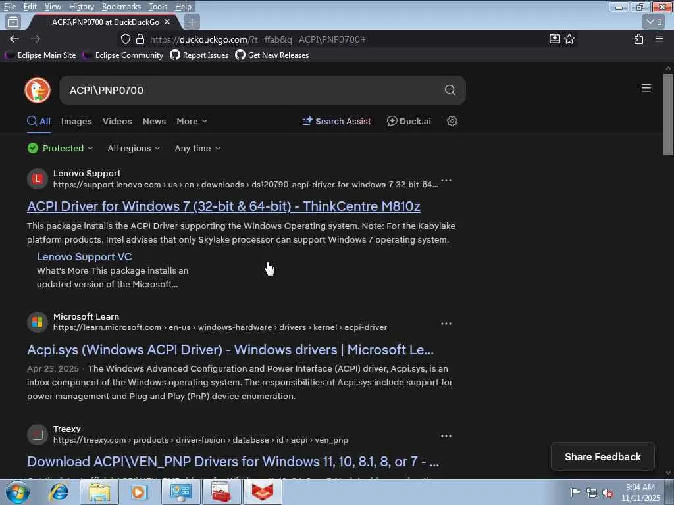The image size is (674, 505).
Task: Click the Share Feedback button
Action: (x=603, y=456)
